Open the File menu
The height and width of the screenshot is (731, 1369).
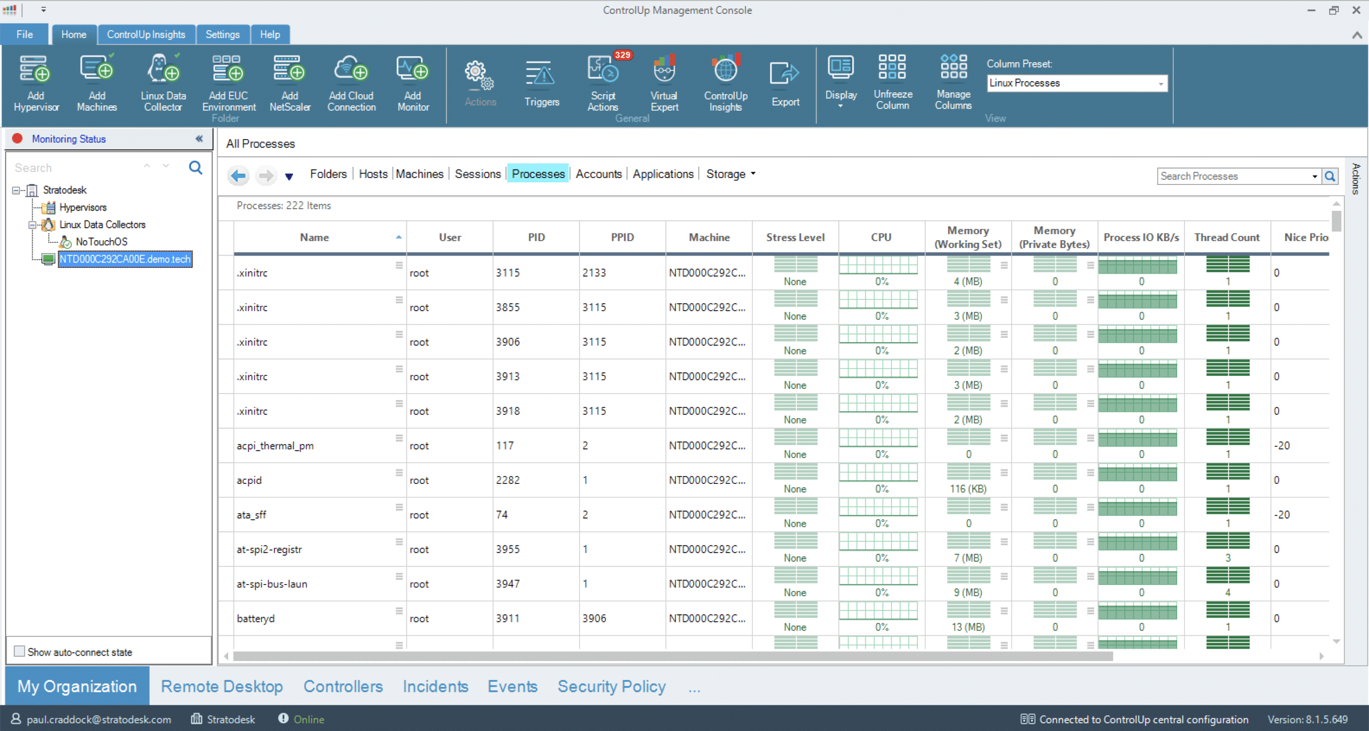25,34
